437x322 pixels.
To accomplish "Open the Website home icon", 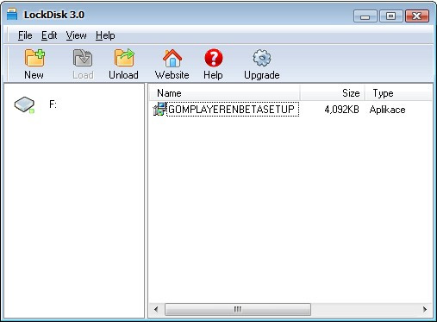I will [172, 58].
